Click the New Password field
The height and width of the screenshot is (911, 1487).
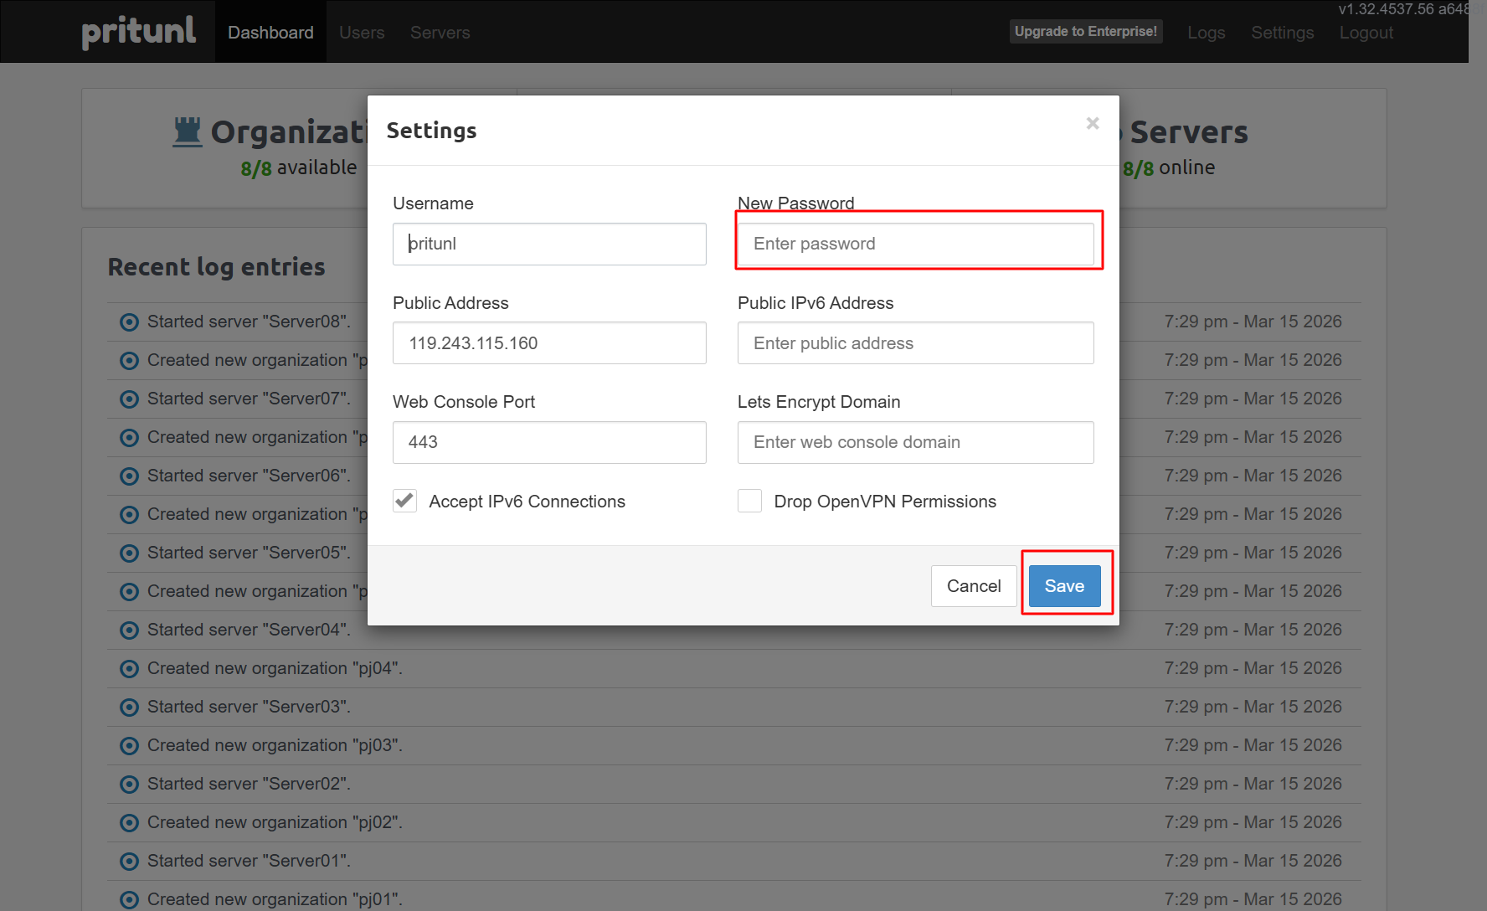tap(918, 244)
